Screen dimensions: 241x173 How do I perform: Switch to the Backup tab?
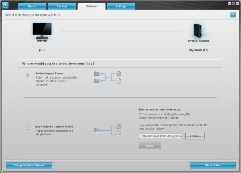point(61,6)
